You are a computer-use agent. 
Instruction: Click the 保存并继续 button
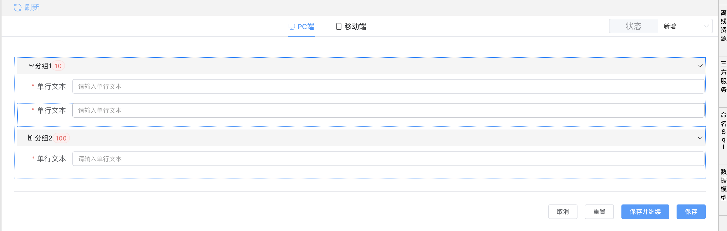(645, 212)
